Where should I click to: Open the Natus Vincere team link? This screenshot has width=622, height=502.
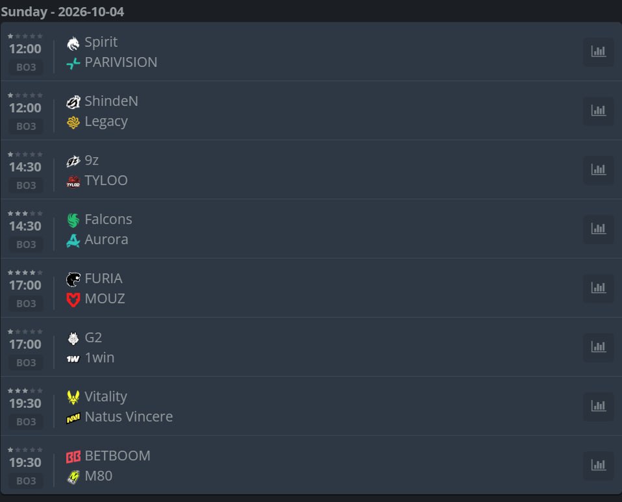tap(129, 417)
